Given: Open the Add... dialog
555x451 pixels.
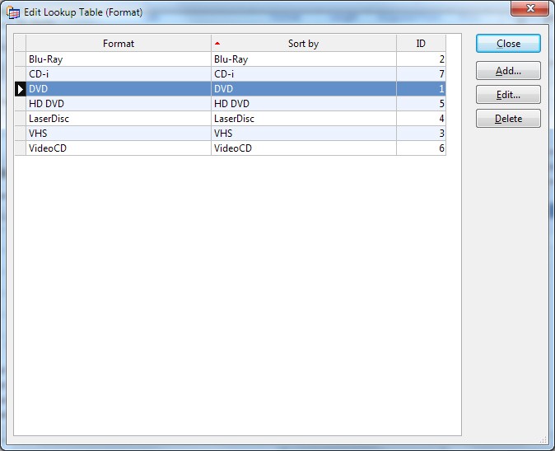Looking at the screenshot, I should click(x=508, y=71).
